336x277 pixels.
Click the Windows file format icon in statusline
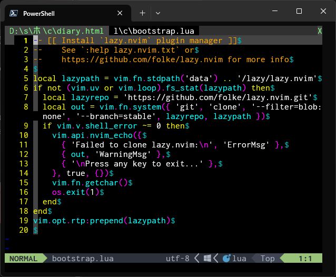207,259
